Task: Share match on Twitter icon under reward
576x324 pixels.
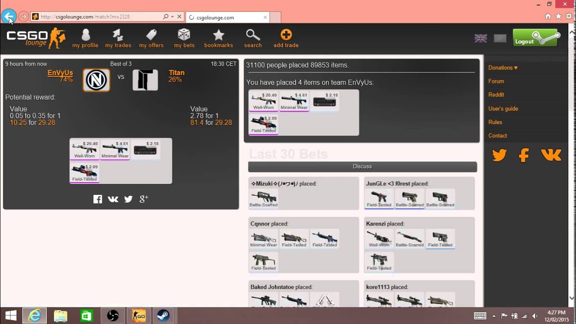Action: click(128, 199)
